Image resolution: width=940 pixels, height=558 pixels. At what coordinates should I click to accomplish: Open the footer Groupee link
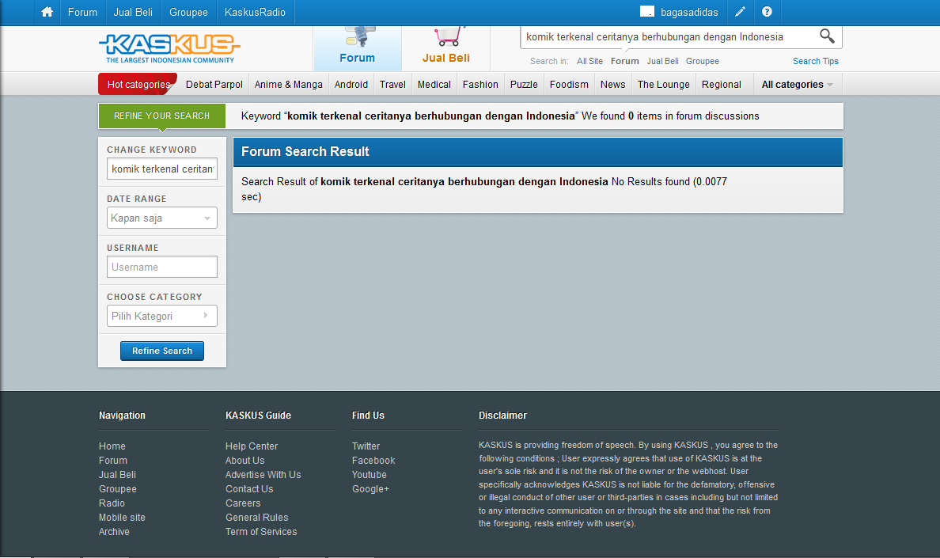pyautogui.click(x=117, y=489)
